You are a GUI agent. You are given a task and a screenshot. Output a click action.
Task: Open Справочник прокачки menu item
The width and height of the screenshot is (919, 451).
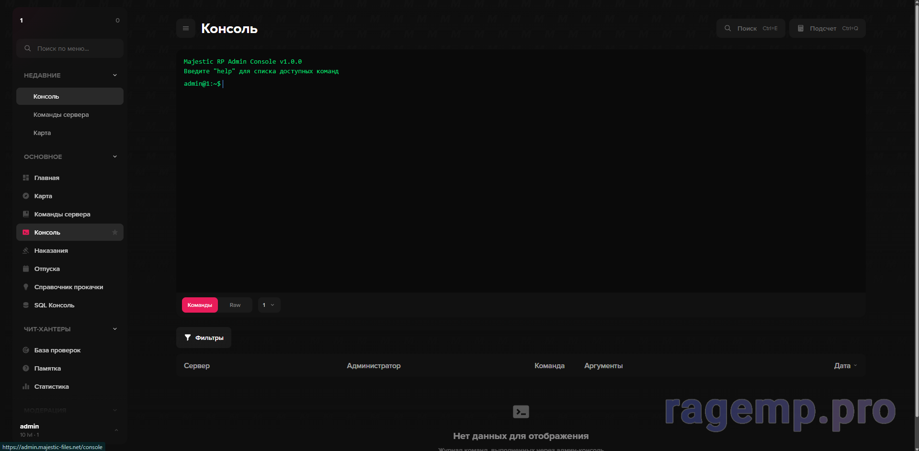click(70, 287)
